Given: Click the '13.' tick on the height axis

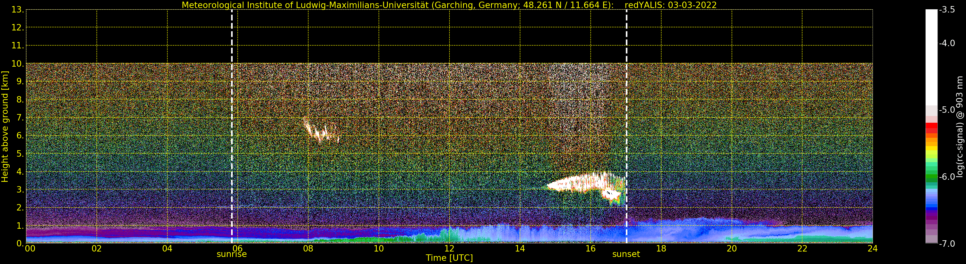Looking at the screenshot, I should pyautogui.click(x=18, y=10).
